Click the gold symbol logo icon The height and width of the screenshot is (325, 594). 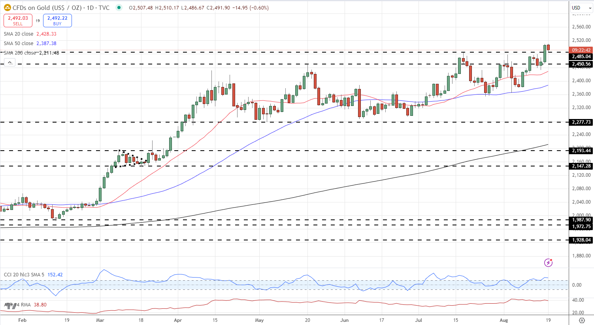point(8,8)
